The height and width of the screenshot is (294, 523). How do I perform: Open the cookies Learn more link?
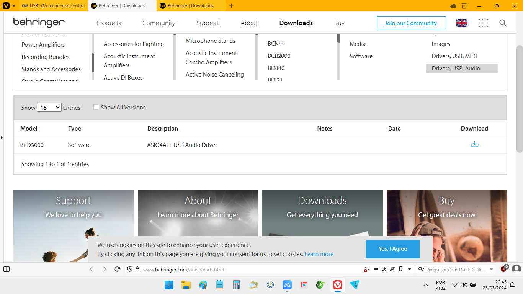319,254
